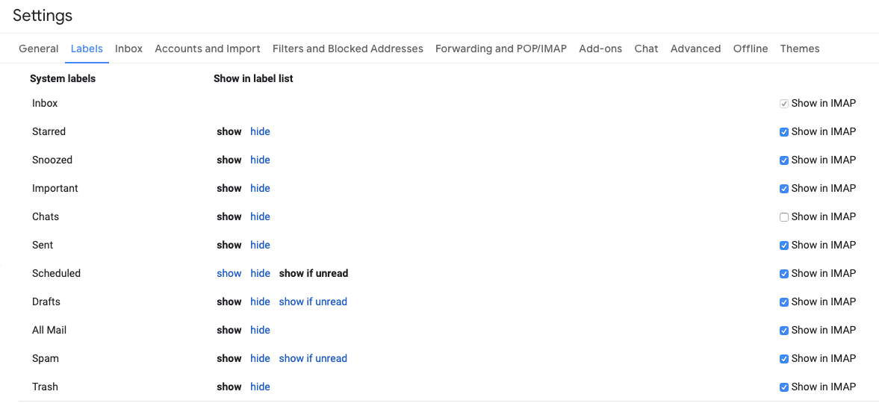Uncheck Show in IMAP for Trash
The height and width of the screenshot is (403, 879).
(784, 387)
